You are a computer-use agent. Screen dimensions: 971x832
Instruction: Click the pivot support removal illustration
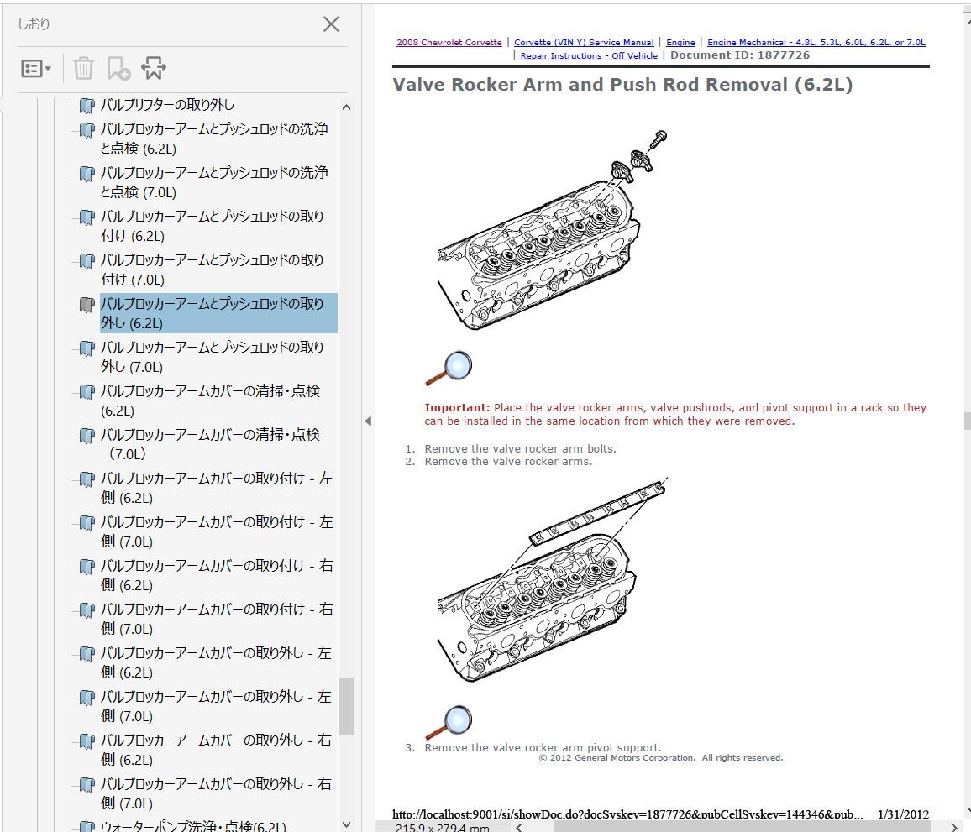(553, 579)
